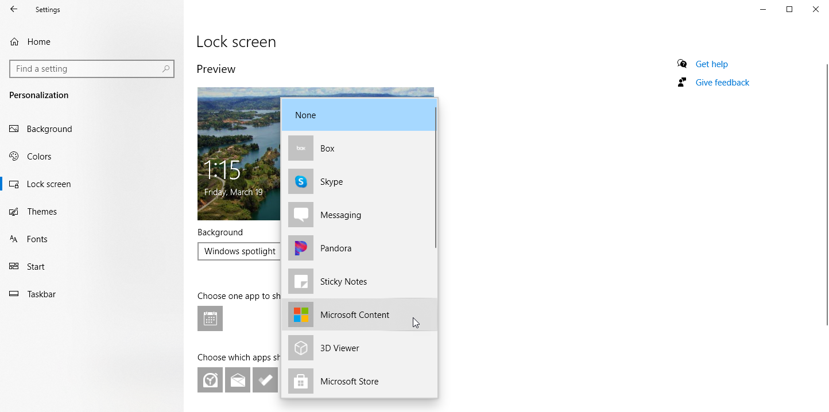Select the Microsoft Store bag icon
The width and height of the screenshot is (829, 412).
301,381
